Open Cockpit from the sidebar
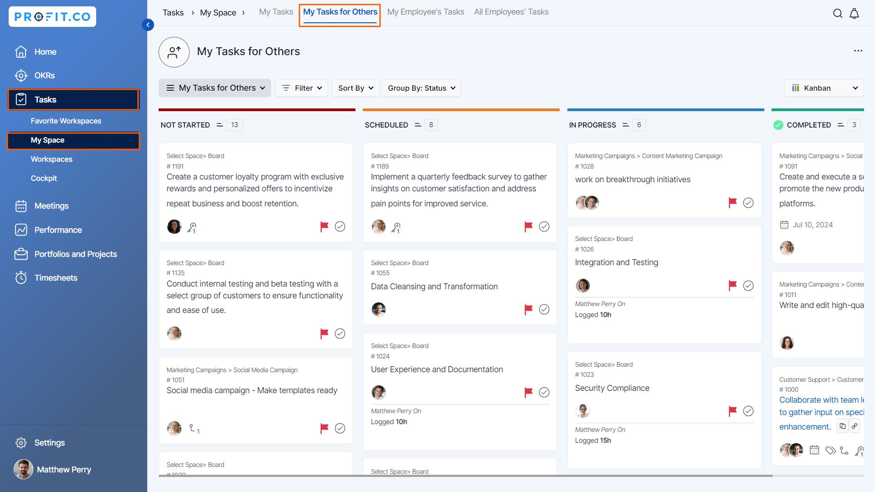875x492 pixels. [x=44, y=178]
